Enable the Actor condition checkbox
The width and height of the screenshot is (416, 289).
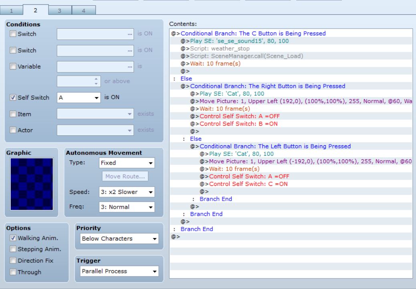[x=13, y=130]
